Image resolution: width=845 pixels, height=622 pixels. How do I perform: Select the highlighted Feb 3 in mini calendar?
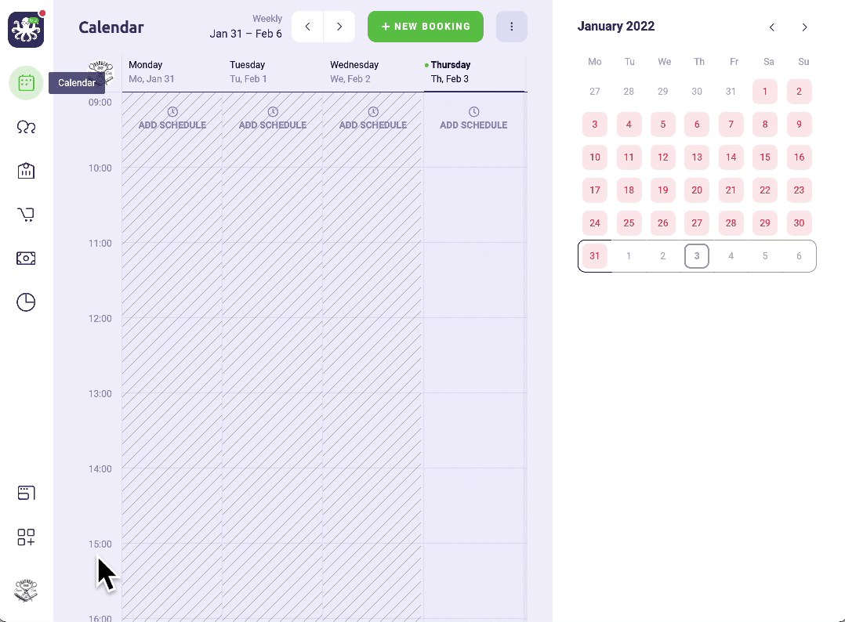point(696,255)
